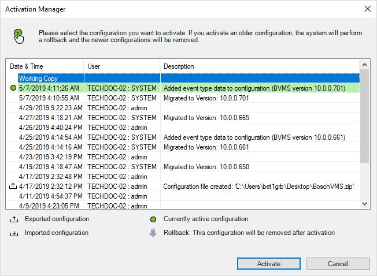Activate the selected configuration

269,264
